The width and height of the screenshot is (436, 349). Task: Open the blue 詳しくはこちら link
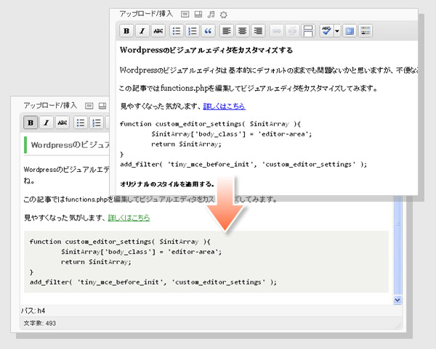coord(225,106)
